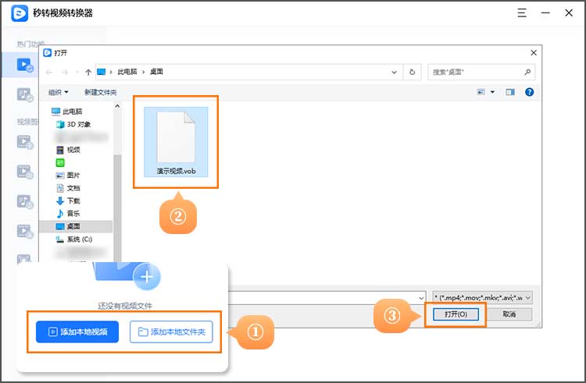Open the file type filter dropdown

[482, 298]
